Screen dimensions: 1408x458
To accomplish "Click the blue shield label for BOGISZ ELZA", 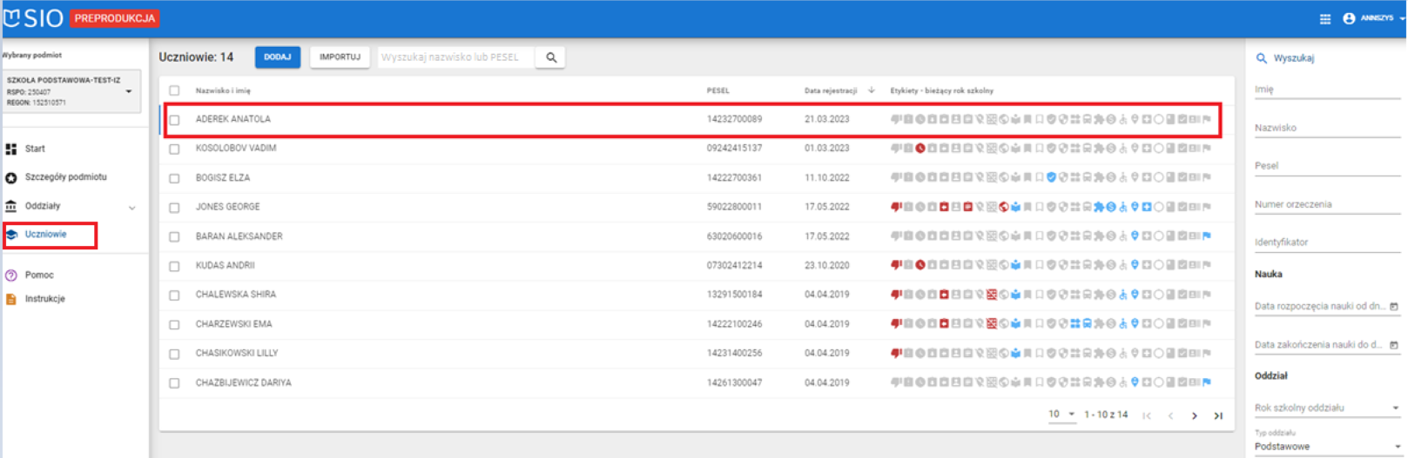I will 1051,177.
